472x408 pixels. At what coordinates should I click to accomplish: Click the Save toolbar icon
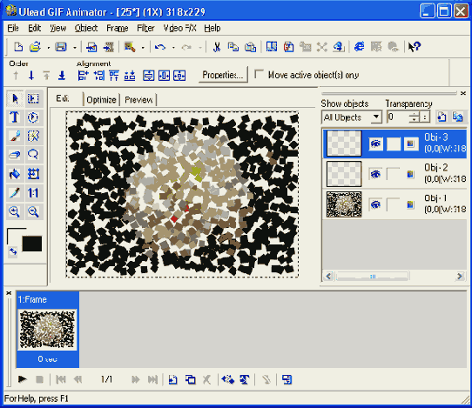pyautogui.click(x=61, y=47)
